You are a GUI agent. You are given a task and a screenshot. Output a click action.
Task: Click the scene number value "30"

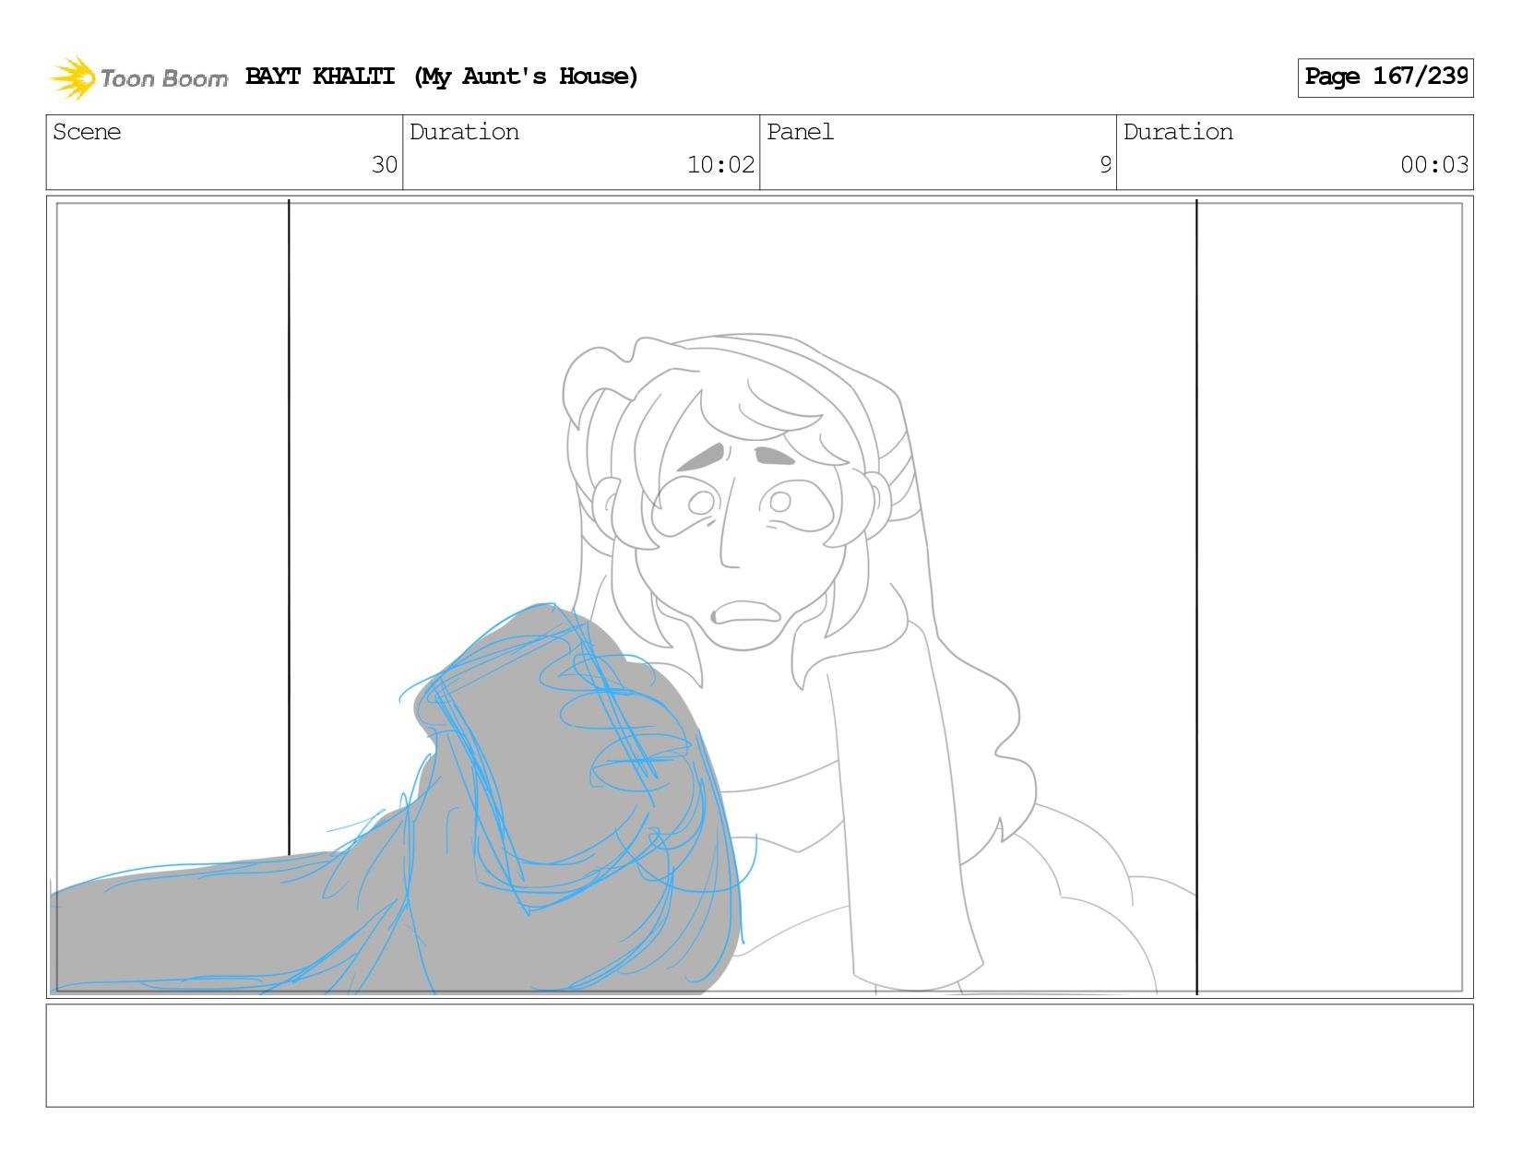(x=385, y=165)
